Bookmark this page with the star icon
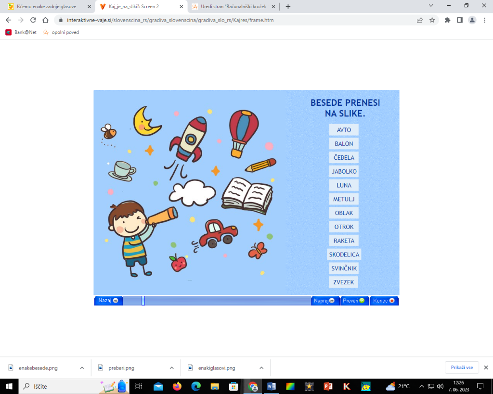Image resolution: width=493 pixels, height=394 pixels. (x=432, y=20)
